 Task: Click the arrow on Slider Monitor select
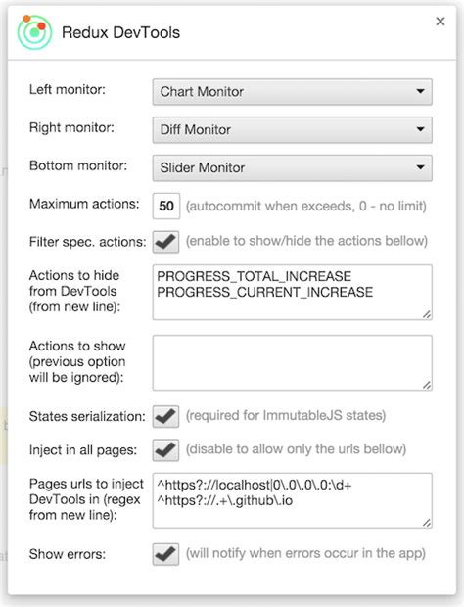(420, 167)
